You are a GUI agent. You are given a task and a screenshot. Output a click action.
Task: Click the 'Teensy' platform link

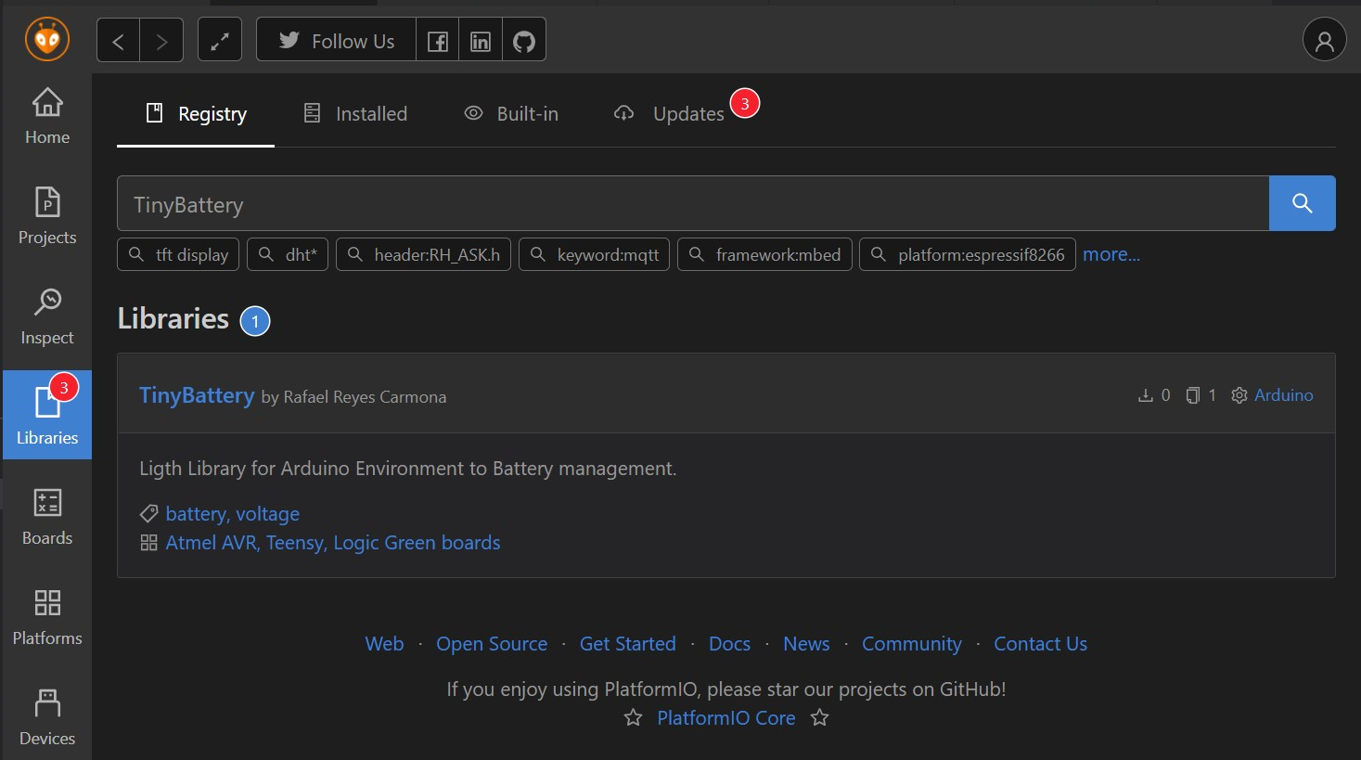click(x=295, y=543)
